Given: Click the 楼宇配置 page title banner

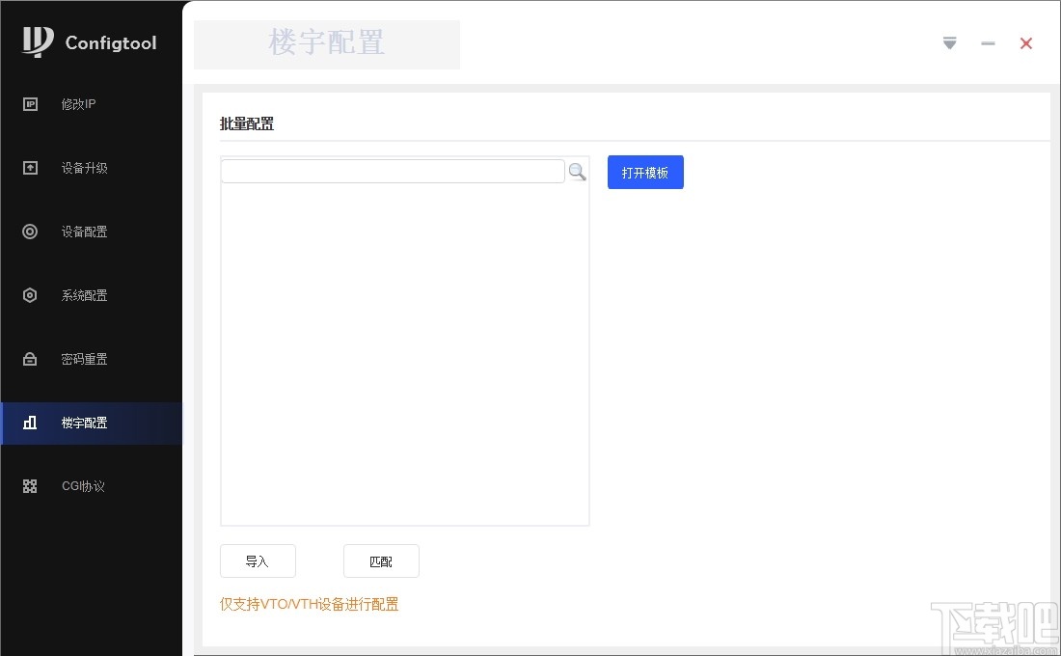Looking at the screenshot, I should (327, 43).
